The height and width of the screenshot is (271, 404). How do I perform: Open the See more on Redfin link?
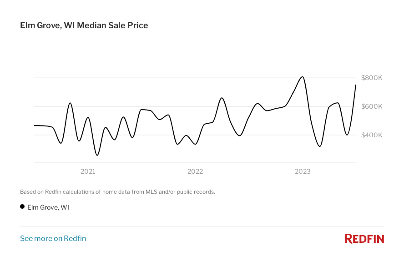pos(53,238)
